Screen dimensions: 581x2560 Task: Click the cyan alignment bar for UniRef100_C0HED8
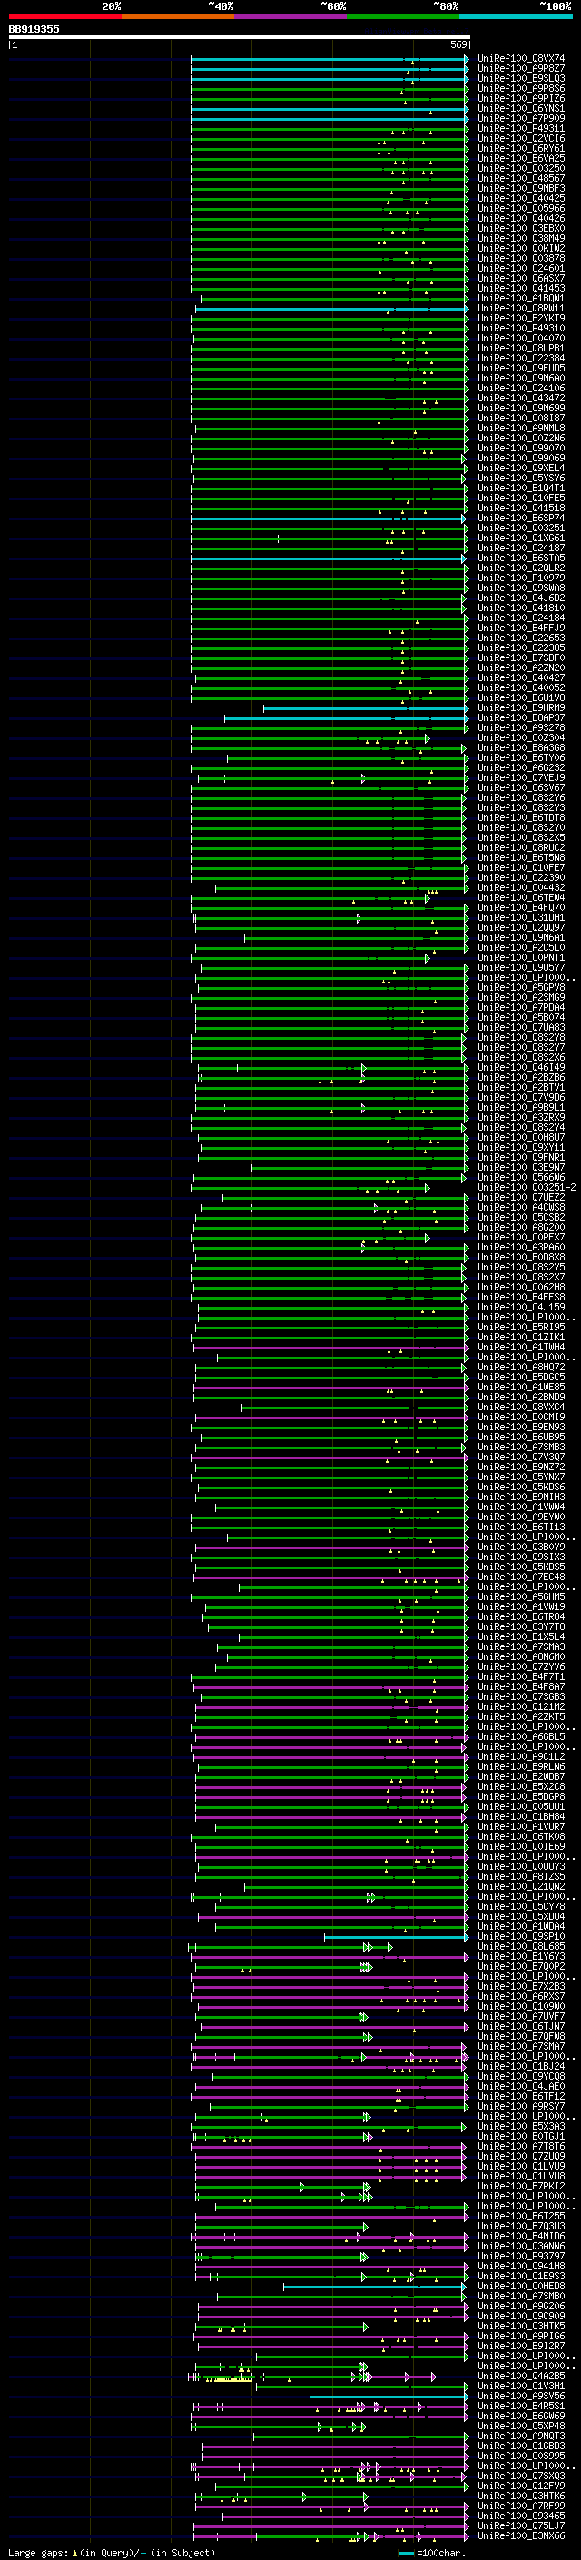374,2287
